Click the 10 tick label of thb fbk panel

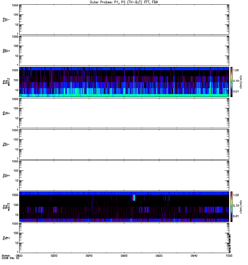pos(17,90)
